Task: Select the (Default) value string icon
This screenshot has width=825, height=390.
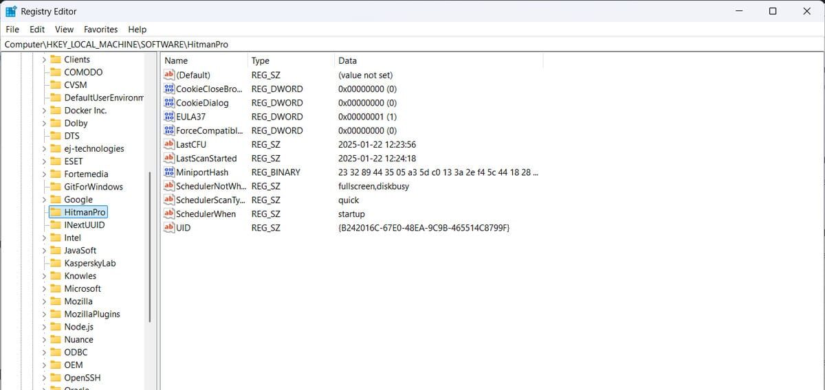Action: 170,75
